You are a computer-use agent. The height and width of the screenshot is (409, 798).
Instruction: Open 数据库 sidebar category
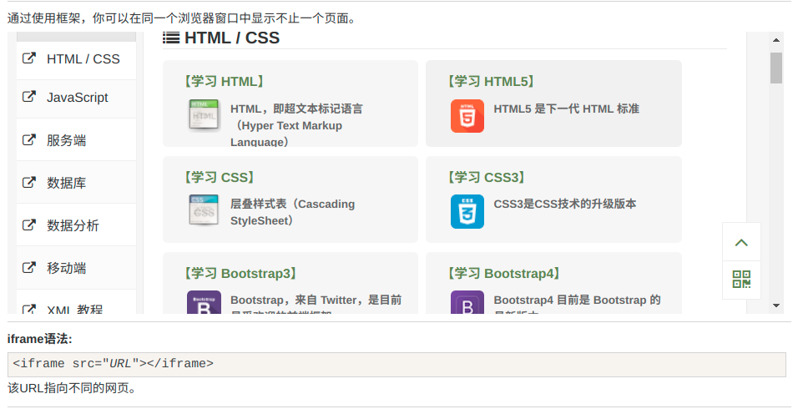click(76, 183)
